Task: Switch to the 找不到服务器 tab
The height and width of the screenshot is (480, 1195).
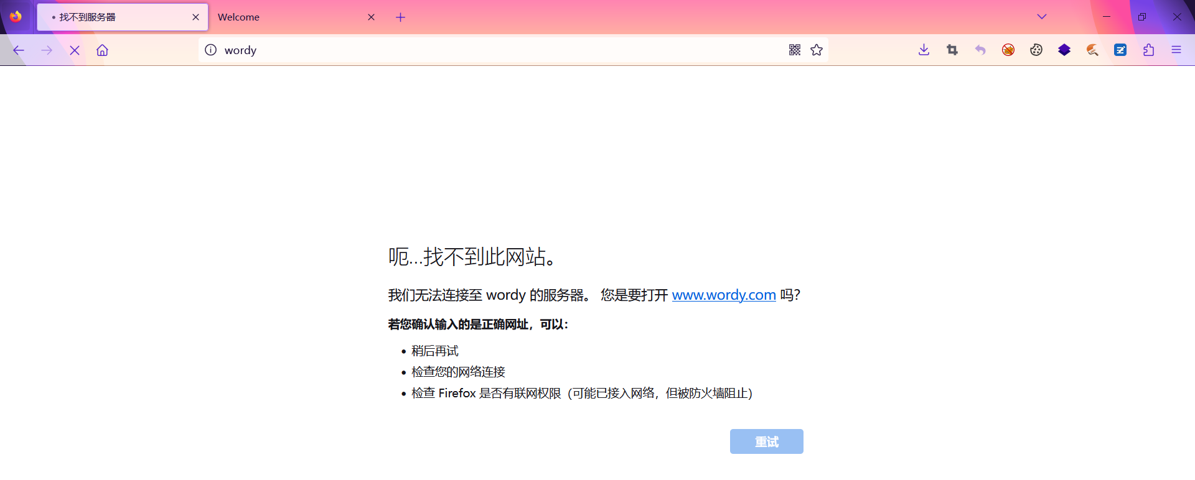Action: 121,17
